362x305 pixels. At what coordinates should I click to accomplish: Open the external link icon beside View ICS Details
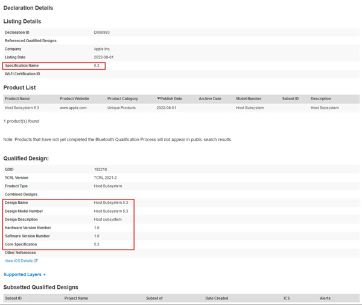[36, 261]
